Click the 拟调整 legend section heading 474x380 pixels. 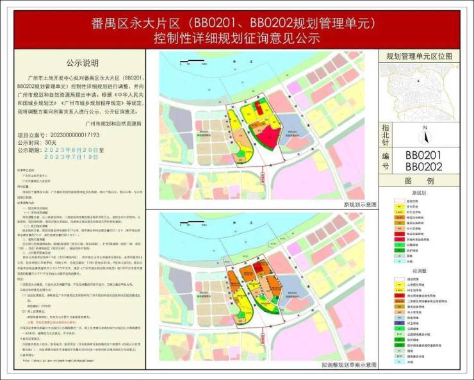(419, 271)
